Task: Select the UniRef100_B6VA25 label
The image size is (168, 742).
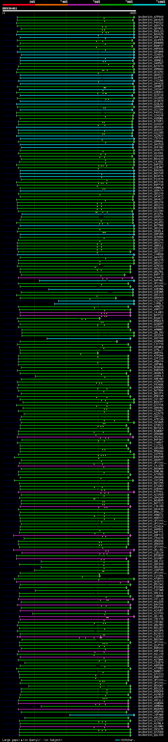Action: [x=151, y=34]
